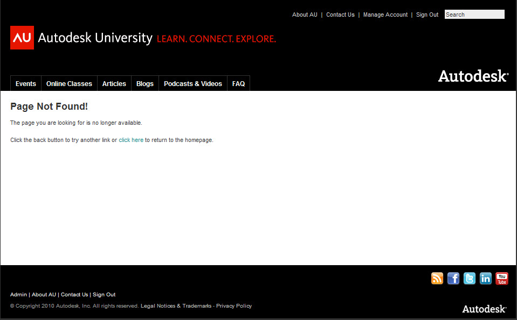Click inside the Search box

(474, 14)
